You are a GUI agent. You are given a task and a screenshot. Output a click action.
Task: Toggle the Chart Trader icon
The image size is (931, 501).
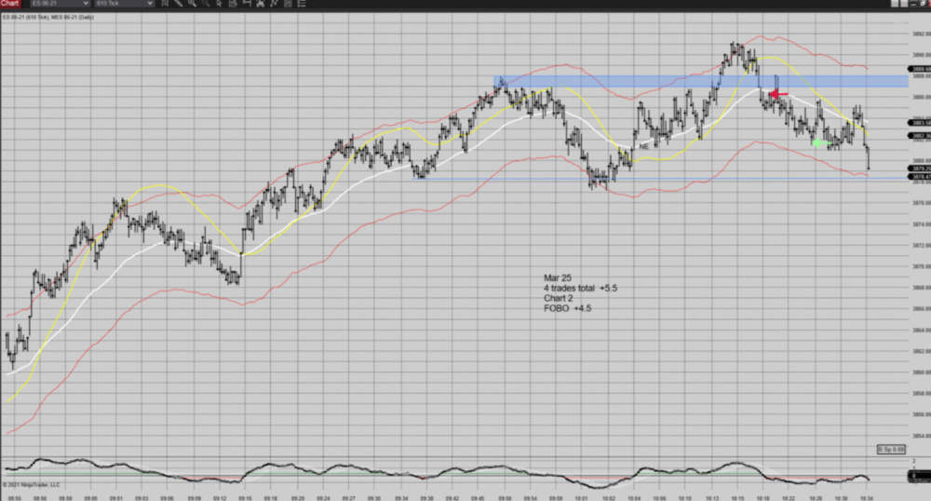pos(246,4)
